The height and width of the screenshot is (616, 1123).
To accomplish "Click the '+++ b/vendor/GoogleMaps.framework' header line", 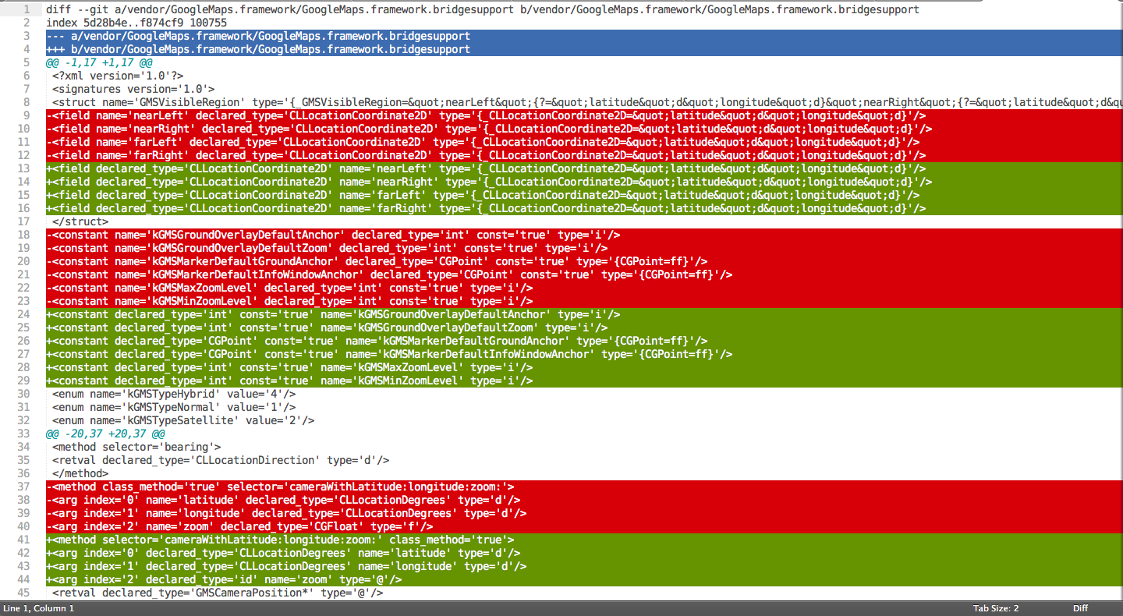I will click(584, 50).
